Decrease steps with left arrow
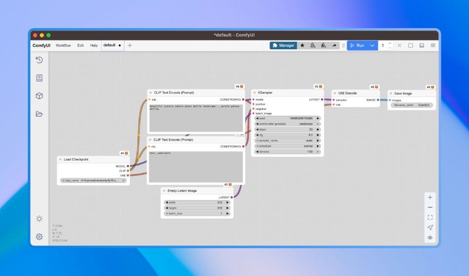The height and width of the screenshot is (276, 469). coord(257,130)
